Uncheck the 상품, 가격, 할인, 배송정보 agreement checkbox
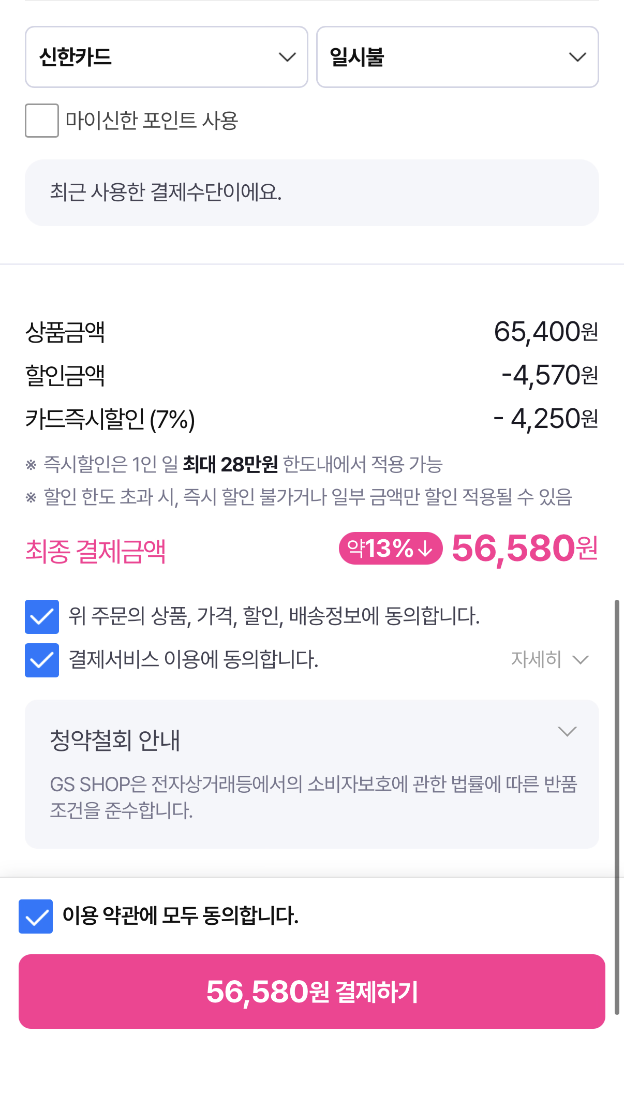This screenshot has height=1094, width=624. tap(42, 617)
